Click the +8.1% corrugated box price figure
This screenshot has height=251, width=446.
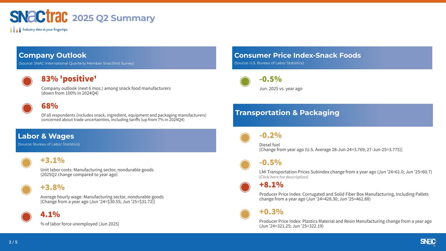pyautogui.click(x=271, y=185)
